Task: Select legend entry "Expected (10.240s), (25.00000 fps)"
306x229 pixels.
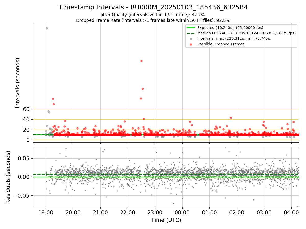Action: (230, 28)
